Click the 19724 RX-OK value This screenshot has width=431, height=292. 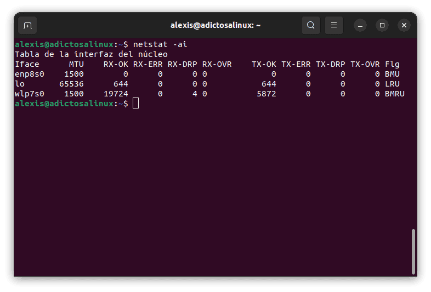click(116, 94)
